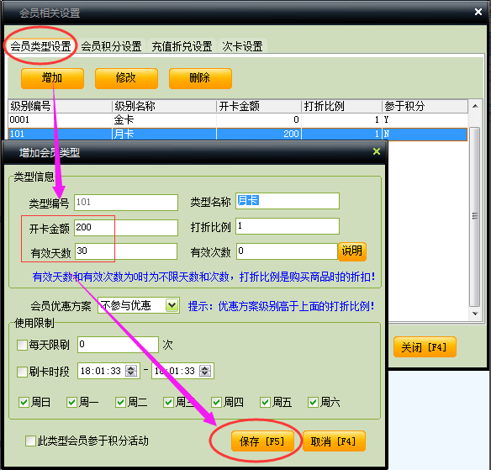Click the scroll-down arrow of the member list
The width and height of the screenshot is (491, 470).
475,314
